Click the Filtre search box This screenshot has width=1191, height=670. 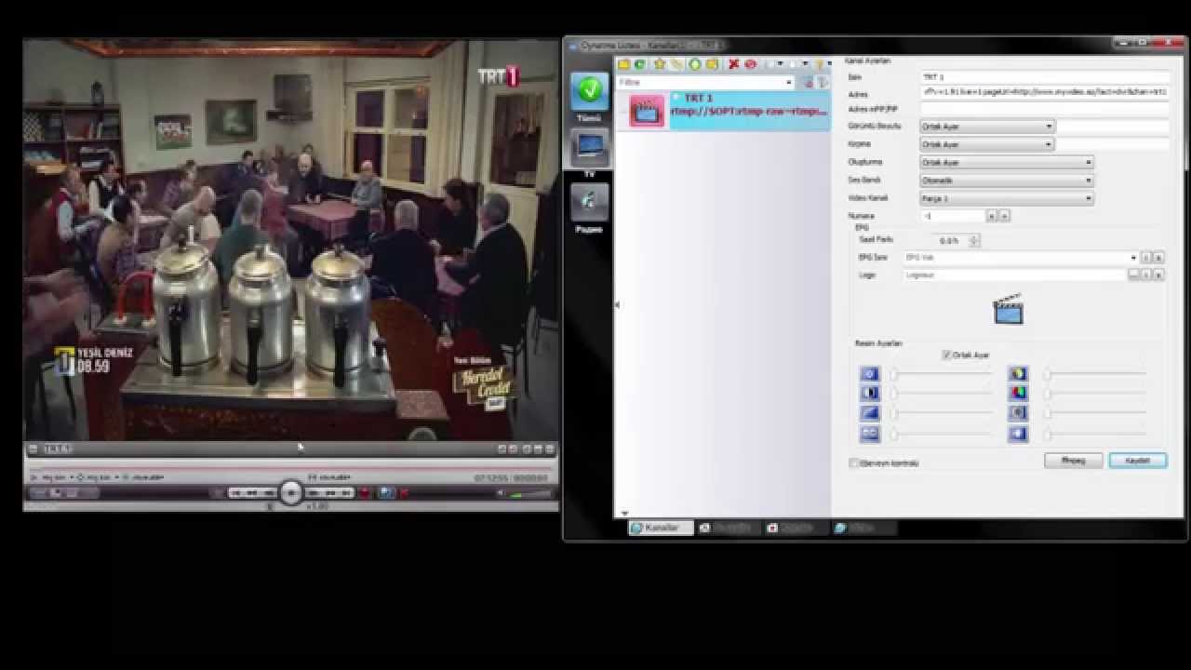pyautogui.click(x=705, y=83)
